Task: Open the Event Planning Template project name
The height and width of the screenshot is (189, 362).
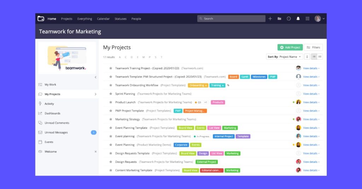Action: pyautogui.click(x=131, y=128)
